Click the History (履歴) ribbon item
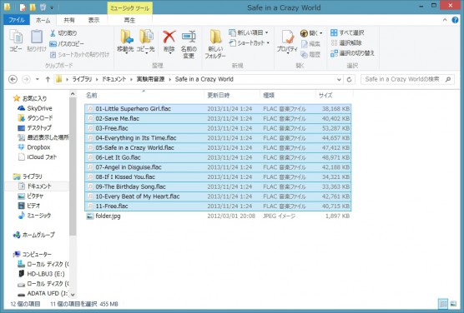Screen dimensions: 464x313 (x=310, y=54)
